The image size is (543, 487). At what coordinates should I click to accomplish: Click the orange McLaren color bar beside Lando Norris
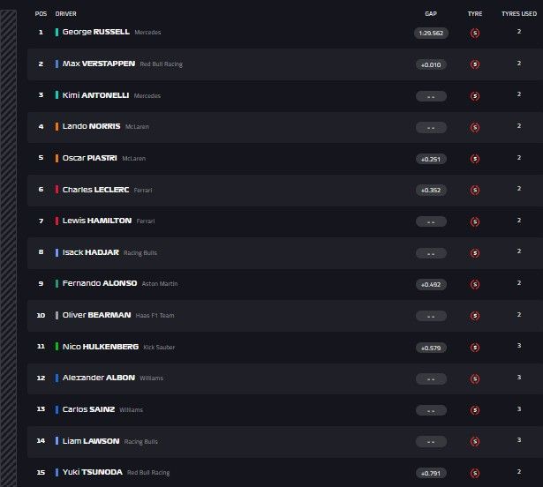click(x=57, y=126)
